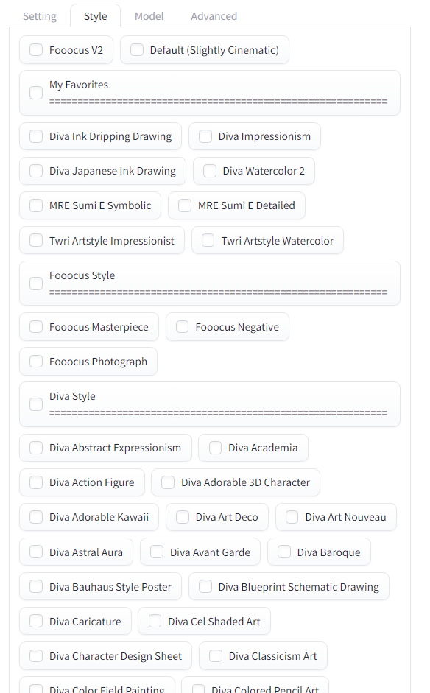Select MRE Sumi E Detailed style

(184, 205)
